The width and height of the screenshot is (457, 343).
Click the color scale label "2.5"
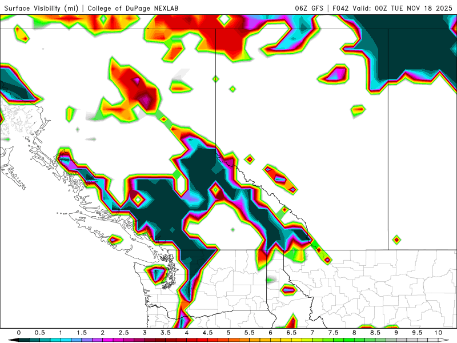pyautogui.click(x=123, y=333)
